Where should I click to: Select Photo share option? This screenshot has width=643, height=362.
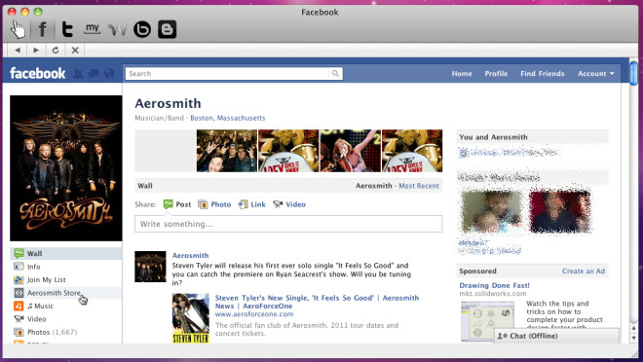(x=214, y=204)
